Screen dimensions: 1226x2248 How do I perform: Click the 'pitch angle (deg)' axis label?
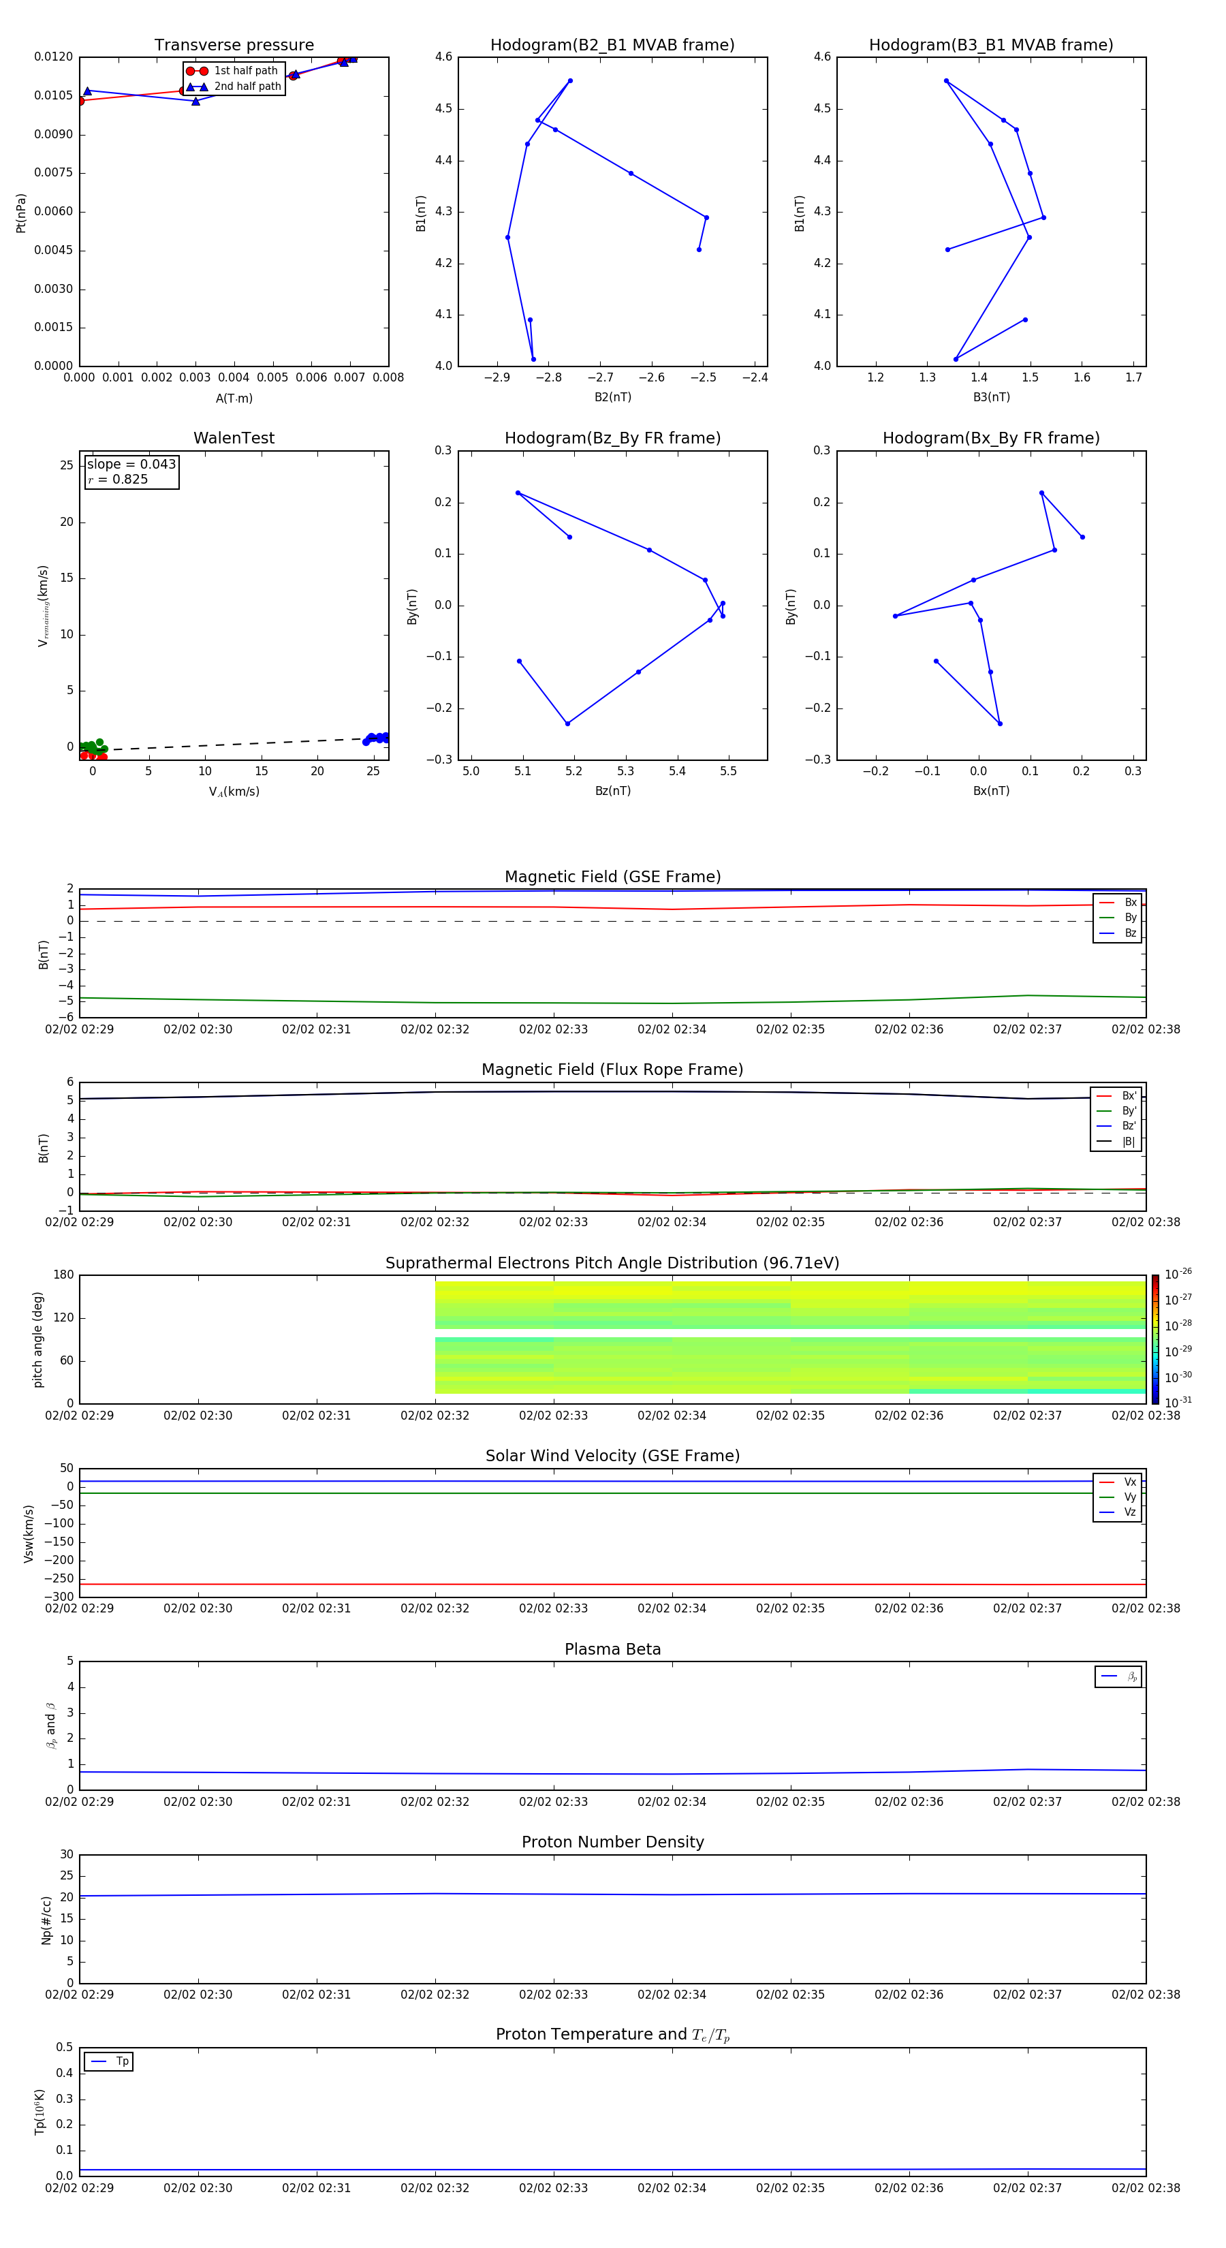[37, 1339]
